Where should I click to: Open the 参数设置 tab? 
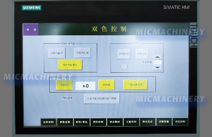click(65, 122)
